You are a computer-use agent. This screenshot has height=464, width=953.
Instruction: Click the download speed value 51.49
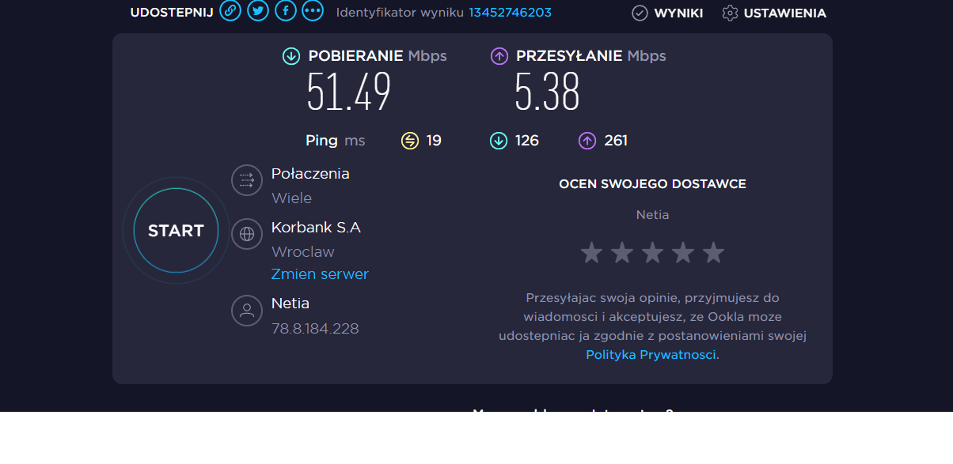coord(349,92)
